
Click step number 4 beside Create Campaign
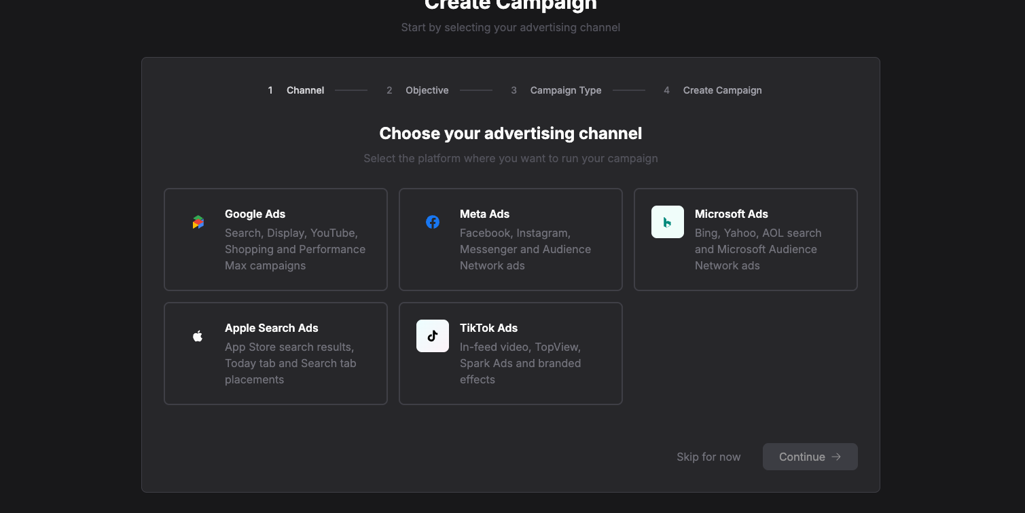point(667,90)
